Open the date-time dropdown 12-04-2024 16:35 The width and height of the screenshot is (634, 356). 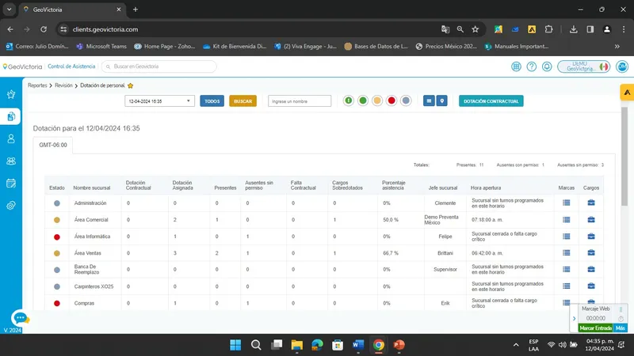pyautogui.click(x=160, y=101)
